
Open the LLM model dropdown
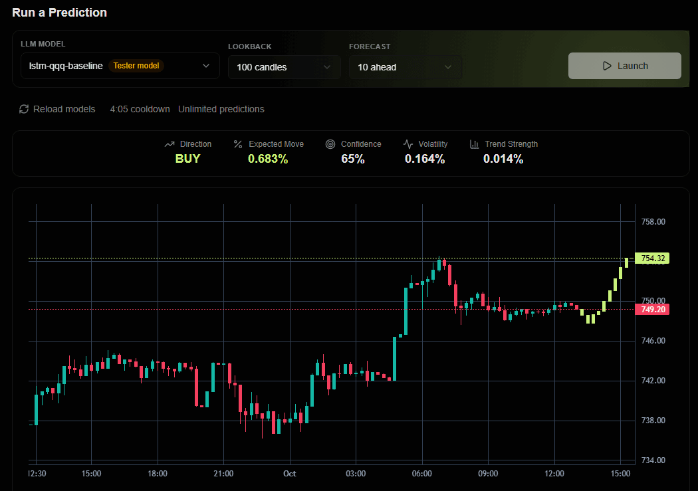pyautogui.click(x=120, y=66)
